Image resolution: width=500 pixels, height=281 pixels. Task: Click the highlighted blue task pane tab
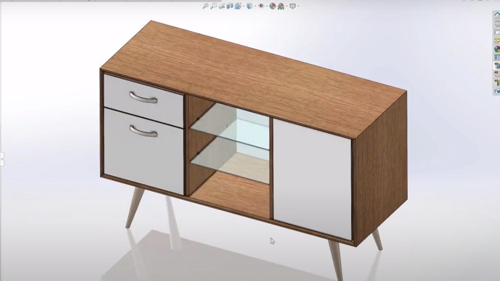tap(497, 66)
